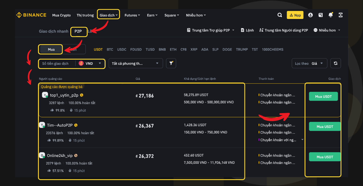Open the payment method filter dropdown

point(136,63)
